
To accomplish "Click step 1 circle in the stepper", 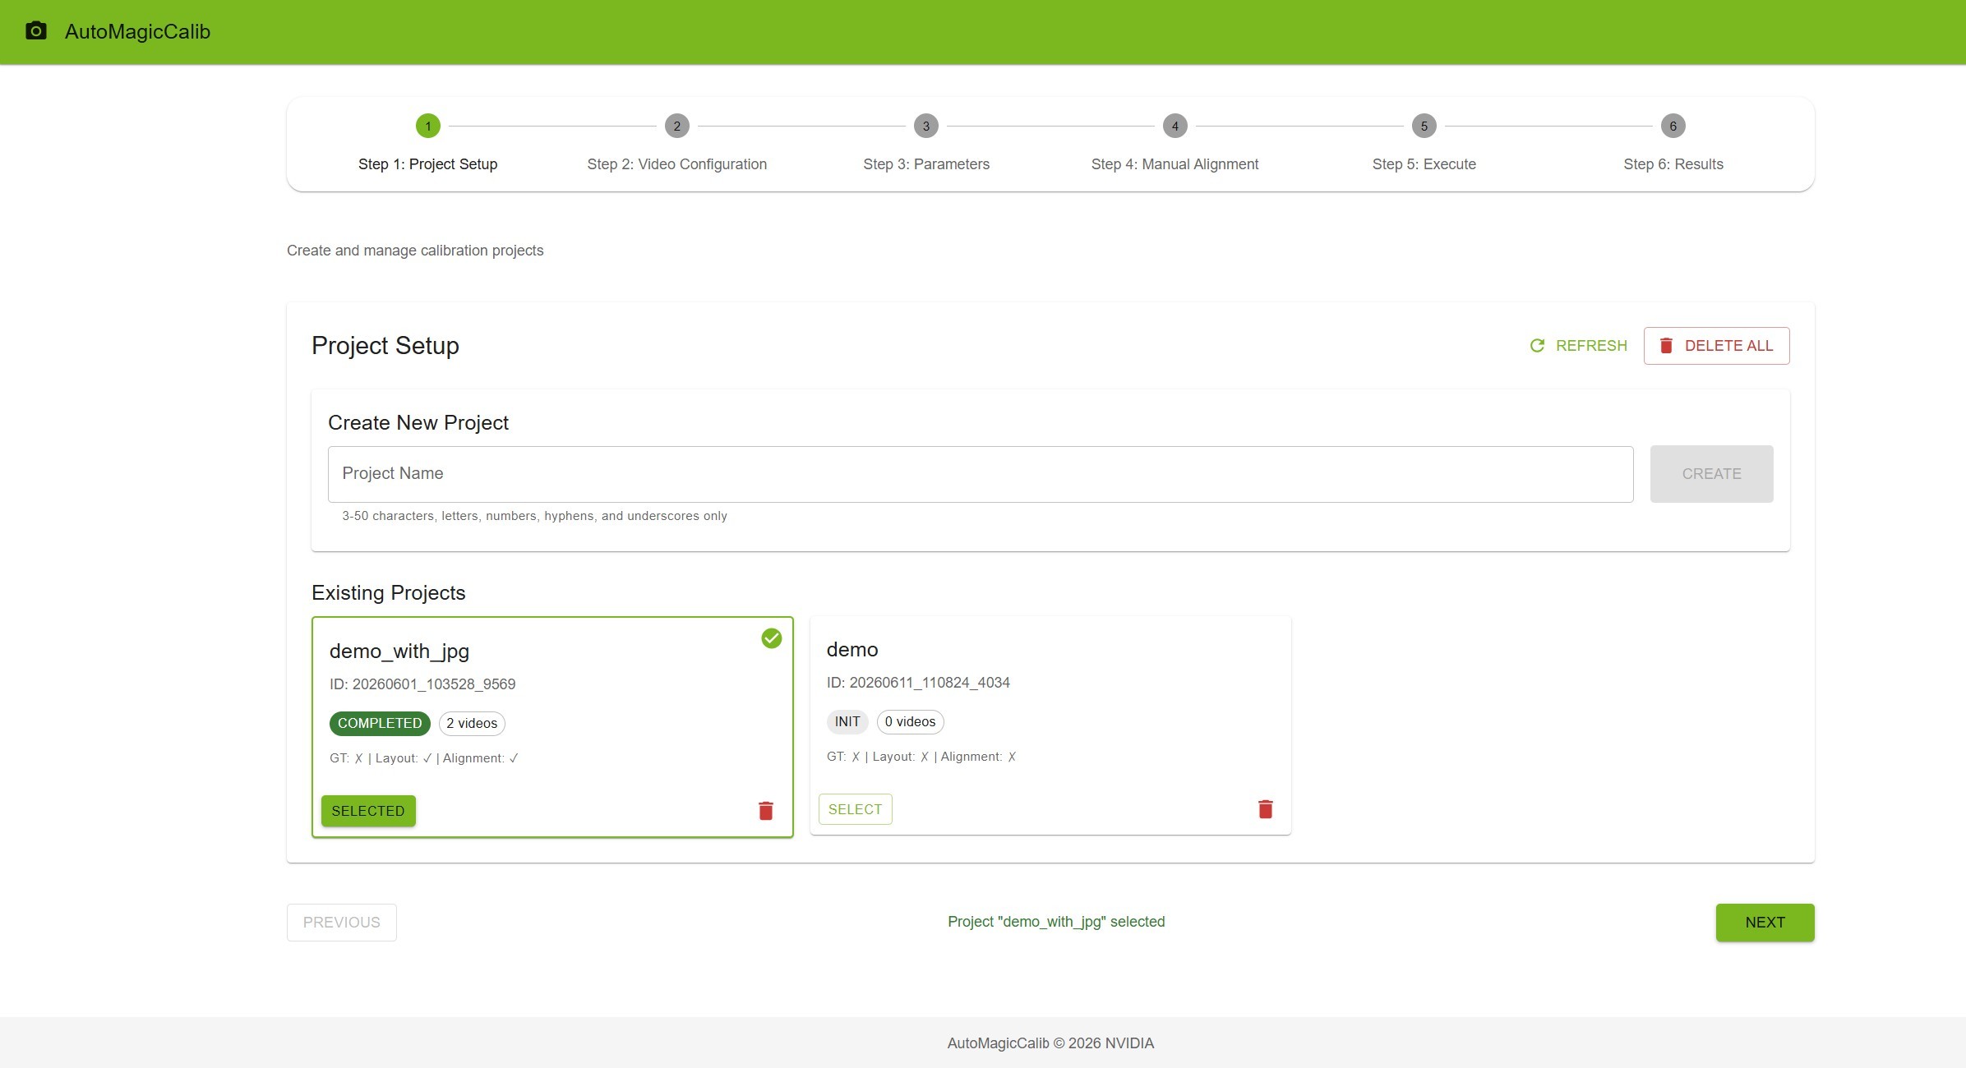I will [427, 126].
